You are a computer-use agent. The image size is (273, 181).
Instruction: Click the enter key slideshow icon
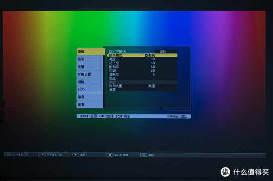pos(110,155)
